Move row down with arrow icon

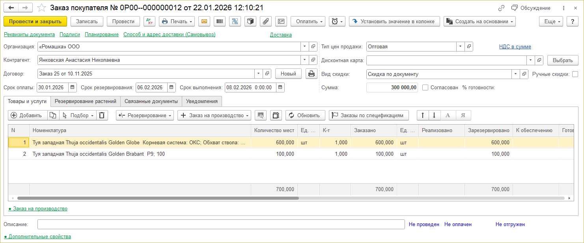coord(434,115)
